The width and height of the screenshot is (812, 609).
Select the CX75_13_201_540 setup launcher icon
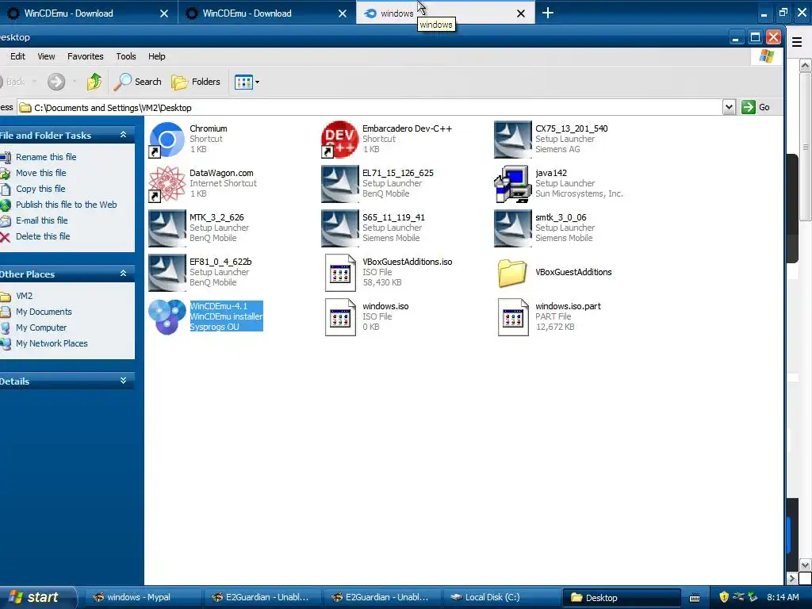pos(513,140)
